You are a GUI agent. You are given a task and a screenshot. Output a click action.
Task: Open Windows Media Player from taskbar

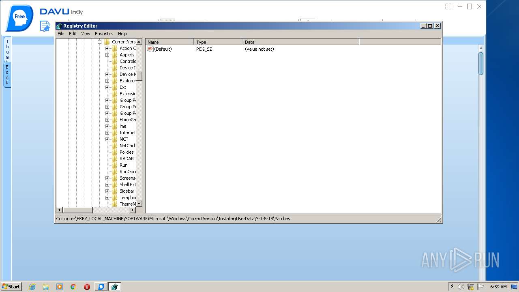[60, 287]
